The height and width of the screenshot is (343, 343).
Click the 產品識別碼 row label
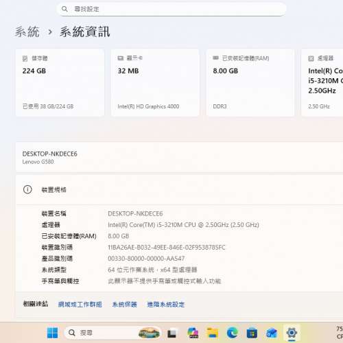pyautogui.click(x=57, y=259)
